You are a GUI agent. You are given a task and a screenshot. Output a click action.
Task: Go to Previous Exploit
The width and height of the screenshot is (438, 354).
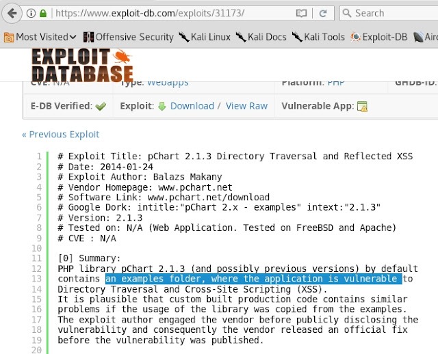[x=61, y=135]
